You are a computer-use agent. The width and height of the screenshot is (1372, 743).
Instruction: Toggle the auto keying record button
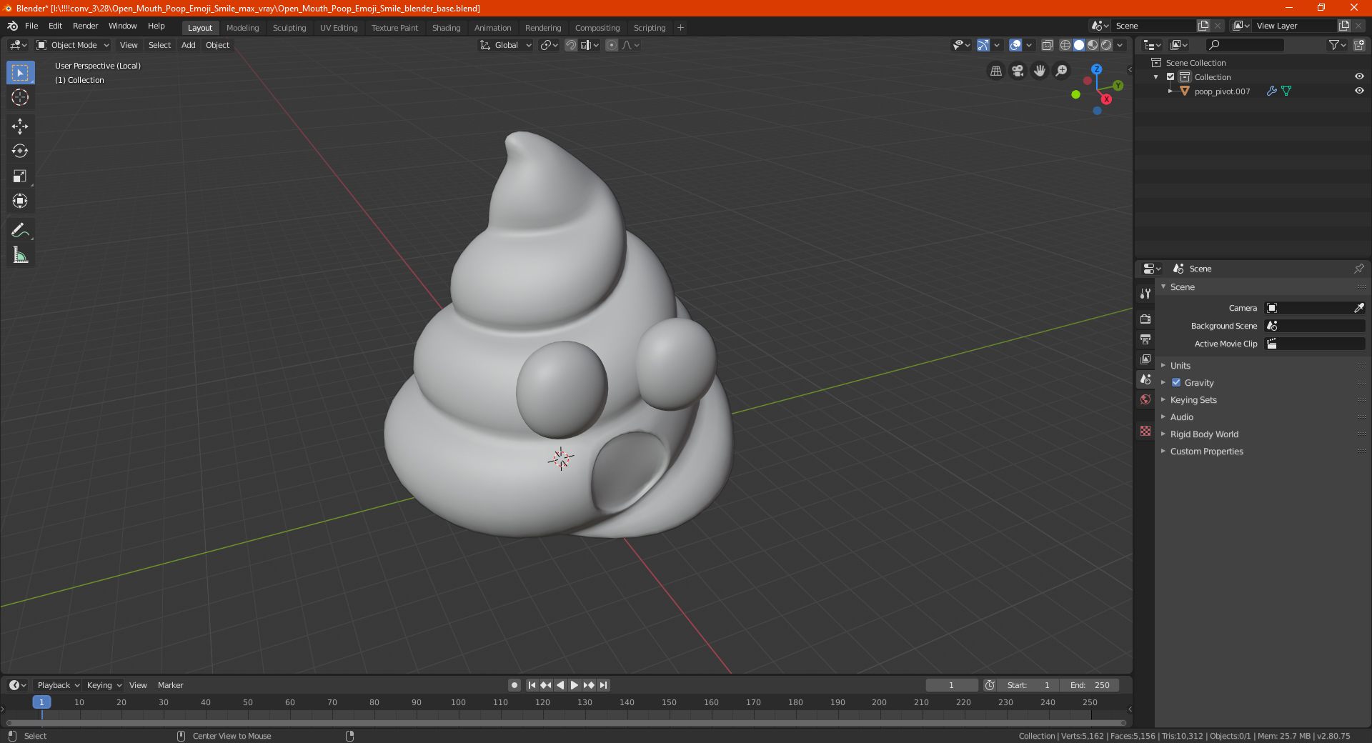click(514, 685)
